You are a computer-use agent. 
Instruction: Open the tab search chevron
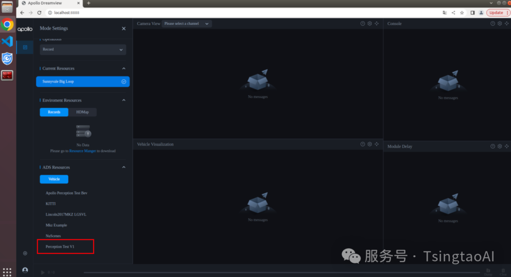(x=491, y=3)
